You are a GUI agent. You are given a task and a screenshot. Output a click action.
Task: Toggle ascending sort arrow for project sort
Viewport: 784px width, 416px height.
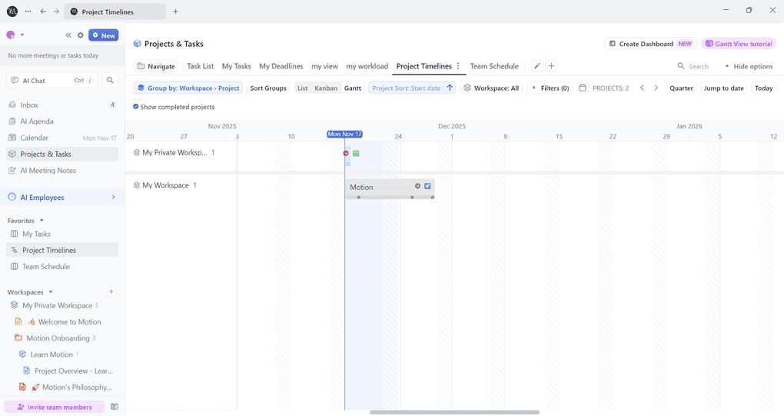(x=450, y=88)
